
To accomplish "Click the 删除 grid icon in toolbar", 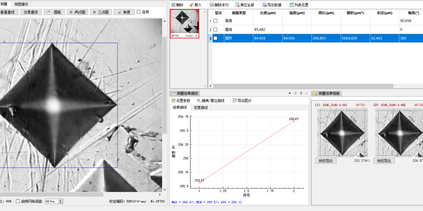I will click(x=174, y=5).
